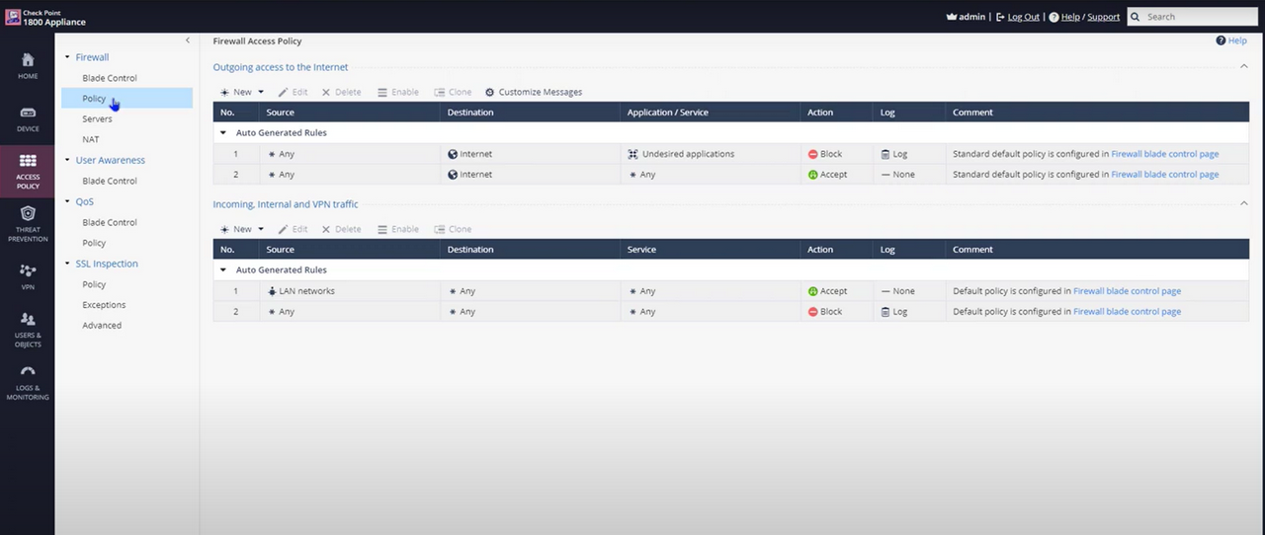The image size is (1265, 535).
Task: Click Customize Messages button
Action: [x=534, y=92]
